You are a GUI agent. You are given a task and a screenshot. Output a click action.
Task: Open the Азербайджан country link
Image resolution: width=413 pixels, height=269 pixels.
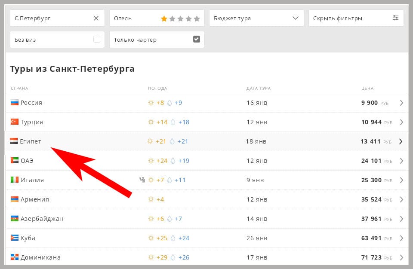tap(42, 219)
